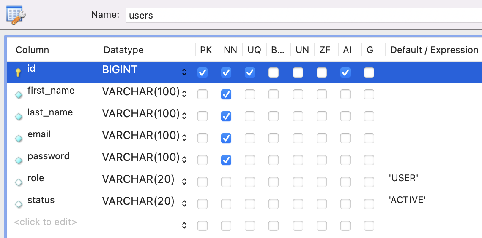This screenshot has height=238, width=482.
Task: Uncheck NN for the id column
Action: pos(226,72)
